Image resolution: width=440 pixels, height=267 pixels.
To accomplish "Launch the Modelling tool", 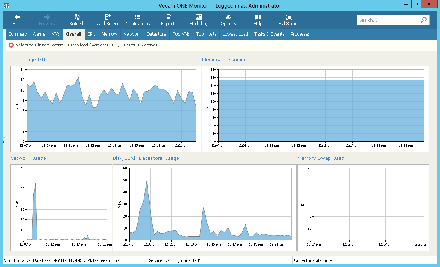I will pos(198,20).
